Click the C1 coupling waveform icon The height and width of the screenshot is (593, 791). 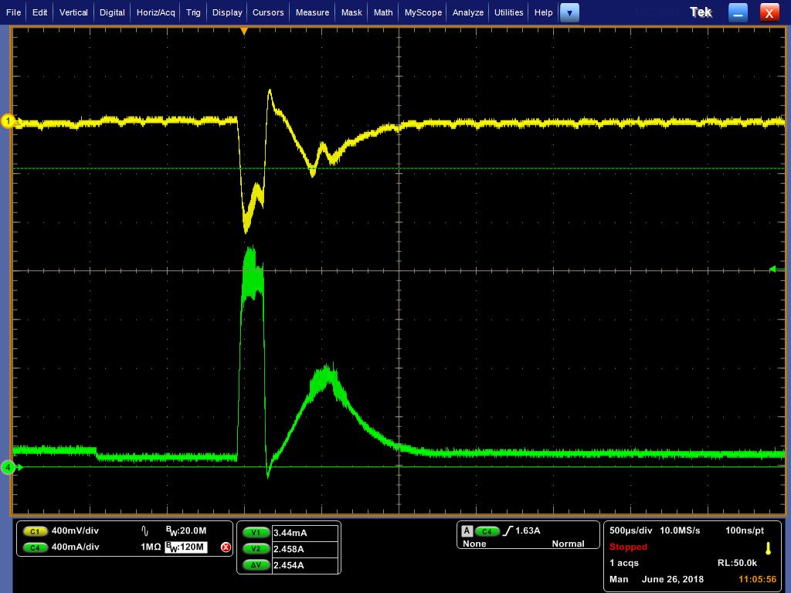[x=145, y=531]
